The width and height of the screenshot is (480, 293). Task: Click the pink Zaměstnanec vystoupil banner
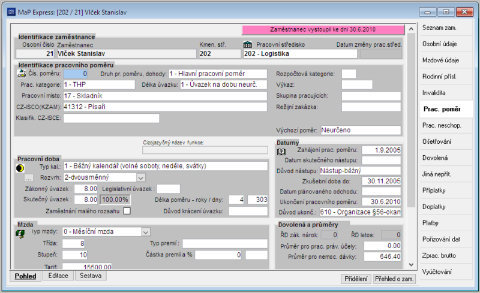pos(323,30)
